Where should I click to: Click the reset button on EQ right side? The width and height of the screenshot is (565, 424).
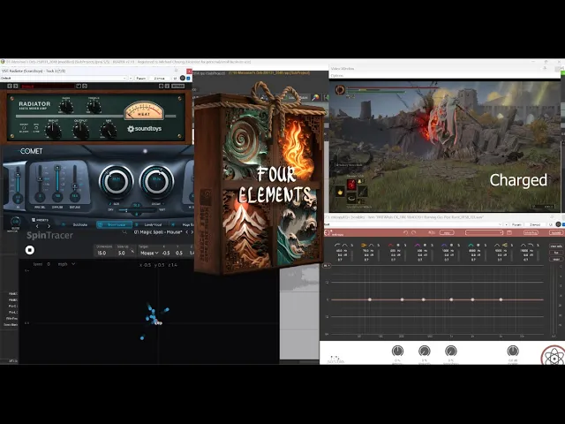[556, 259]
